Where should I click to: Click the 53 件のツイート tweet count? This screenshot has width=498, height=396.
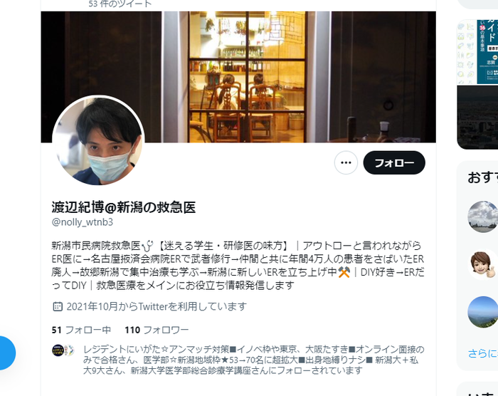pyautogui.click(x=120, y=4)
